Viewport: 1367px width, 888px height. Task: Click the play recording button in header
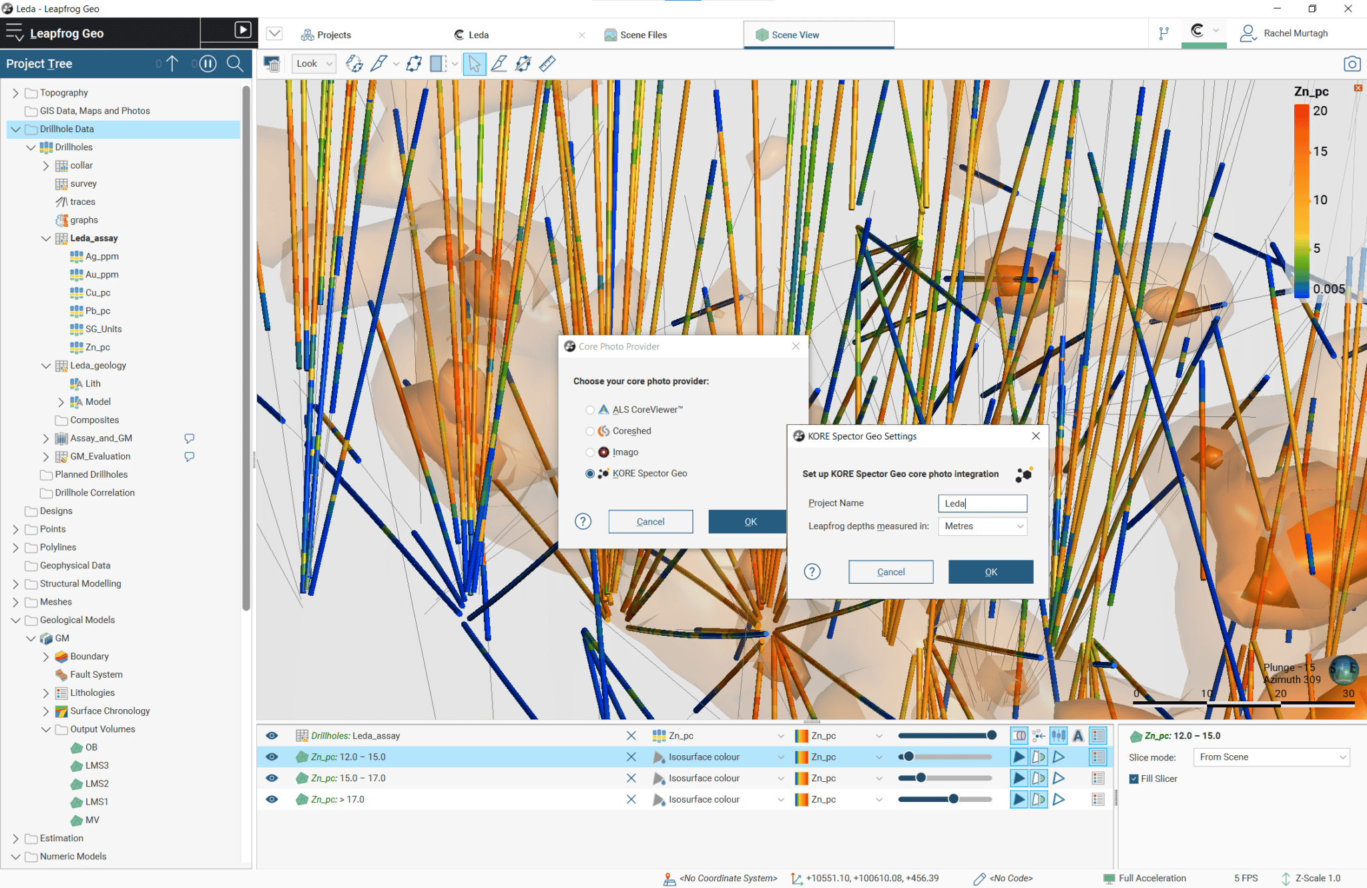(243, 30)
